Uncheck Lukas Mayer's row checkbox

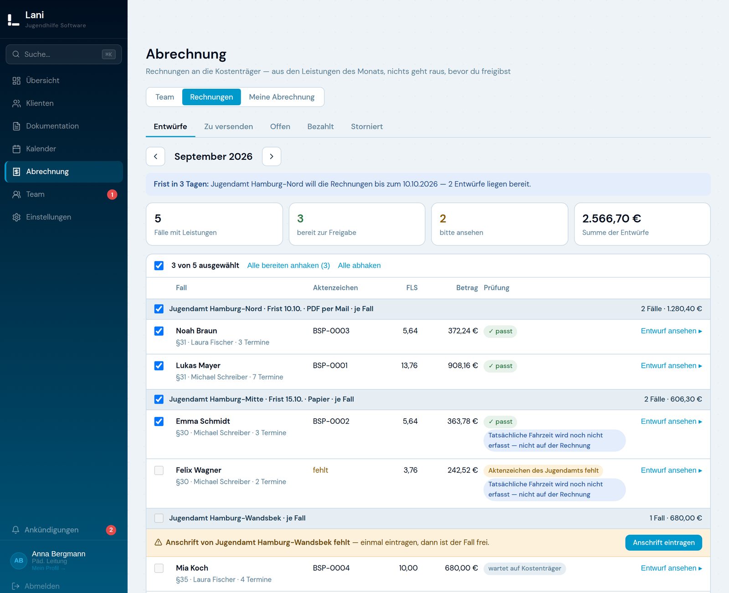(159, 365)
